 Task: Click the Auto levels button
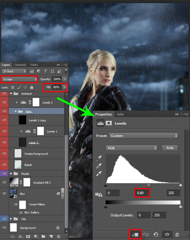tap(170, 148)
